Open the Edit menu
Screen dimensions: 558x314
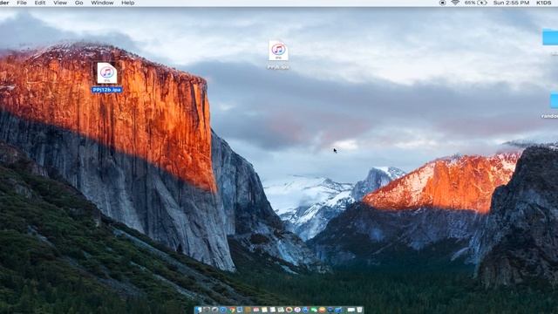pyautogui.click(x=40, y=3)
